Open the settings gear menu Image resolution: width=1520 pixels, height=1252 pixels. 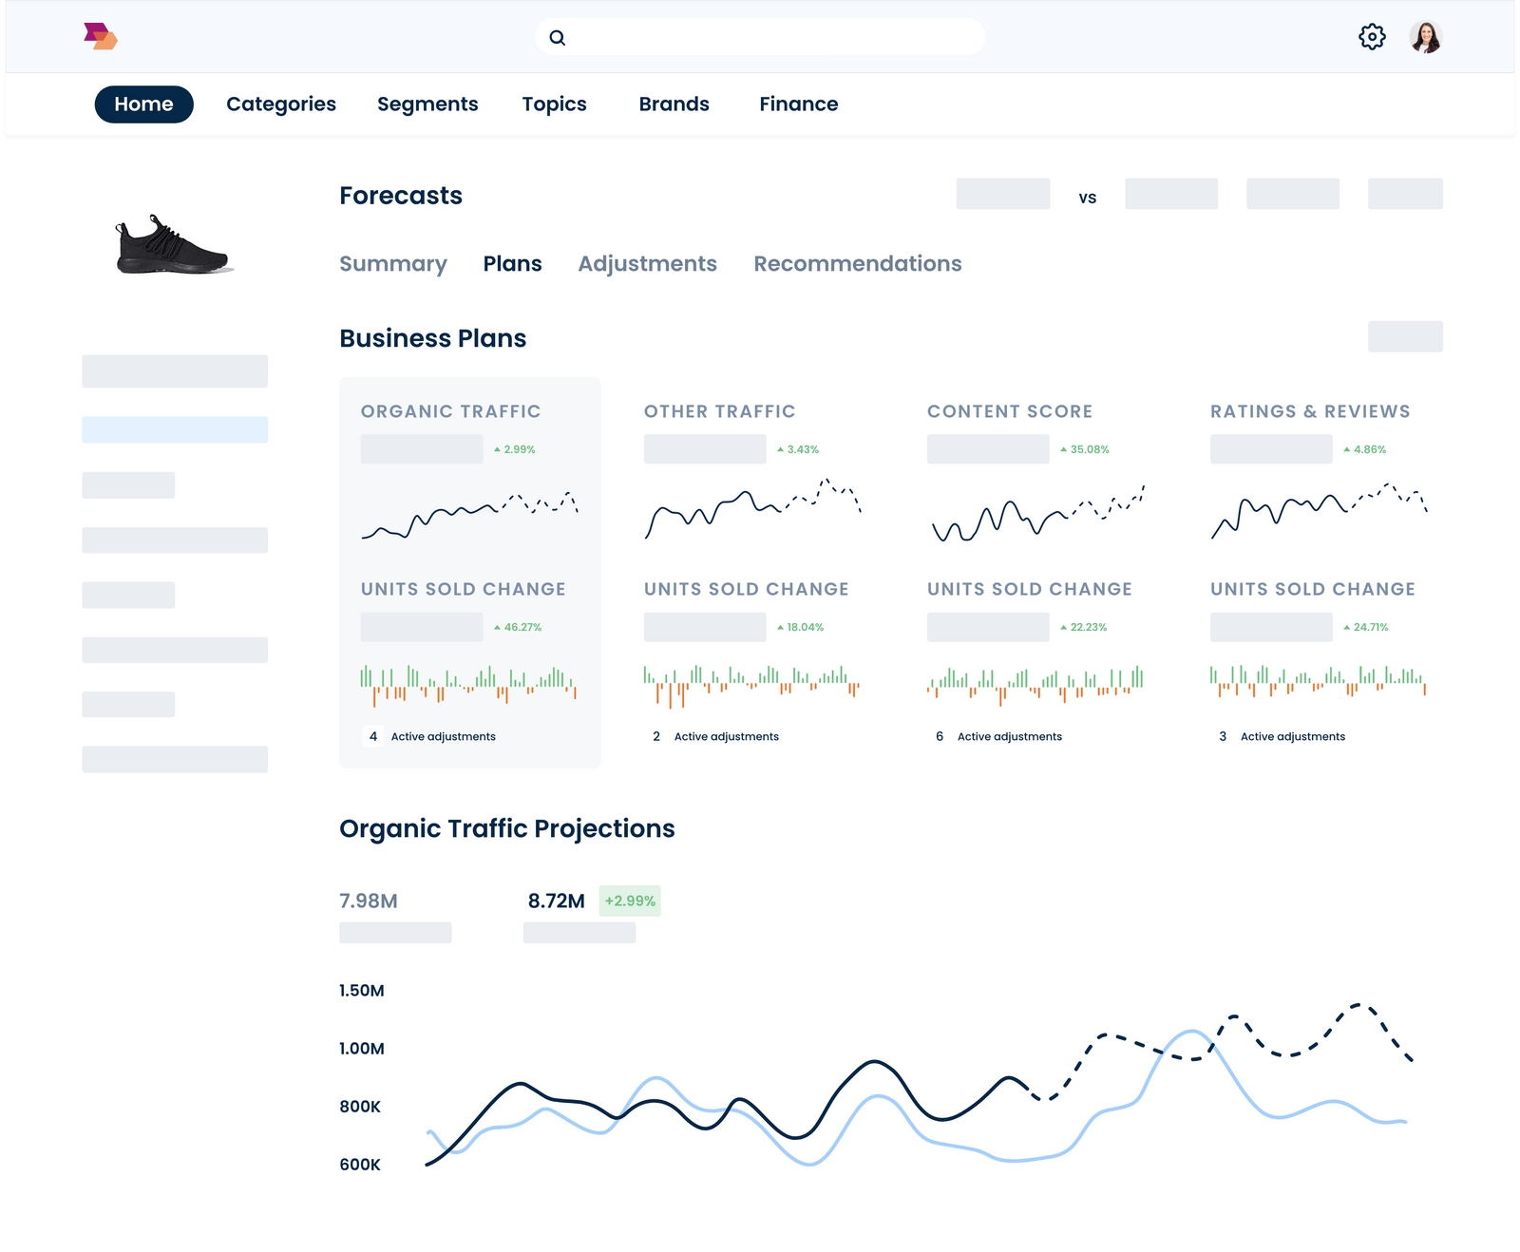[1372, 37]
